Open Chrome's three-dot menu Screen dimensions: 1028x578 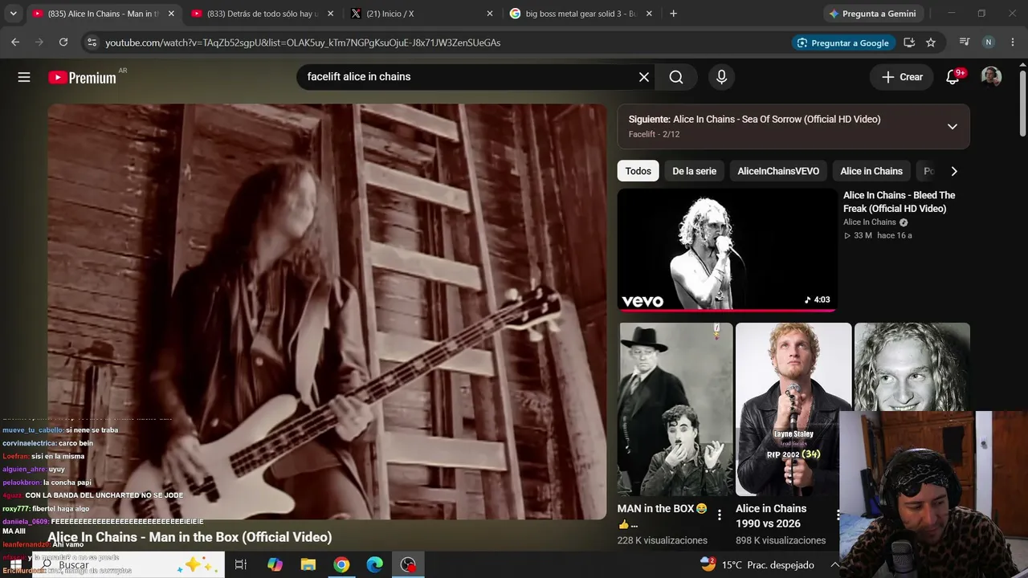pos(1013,43)
